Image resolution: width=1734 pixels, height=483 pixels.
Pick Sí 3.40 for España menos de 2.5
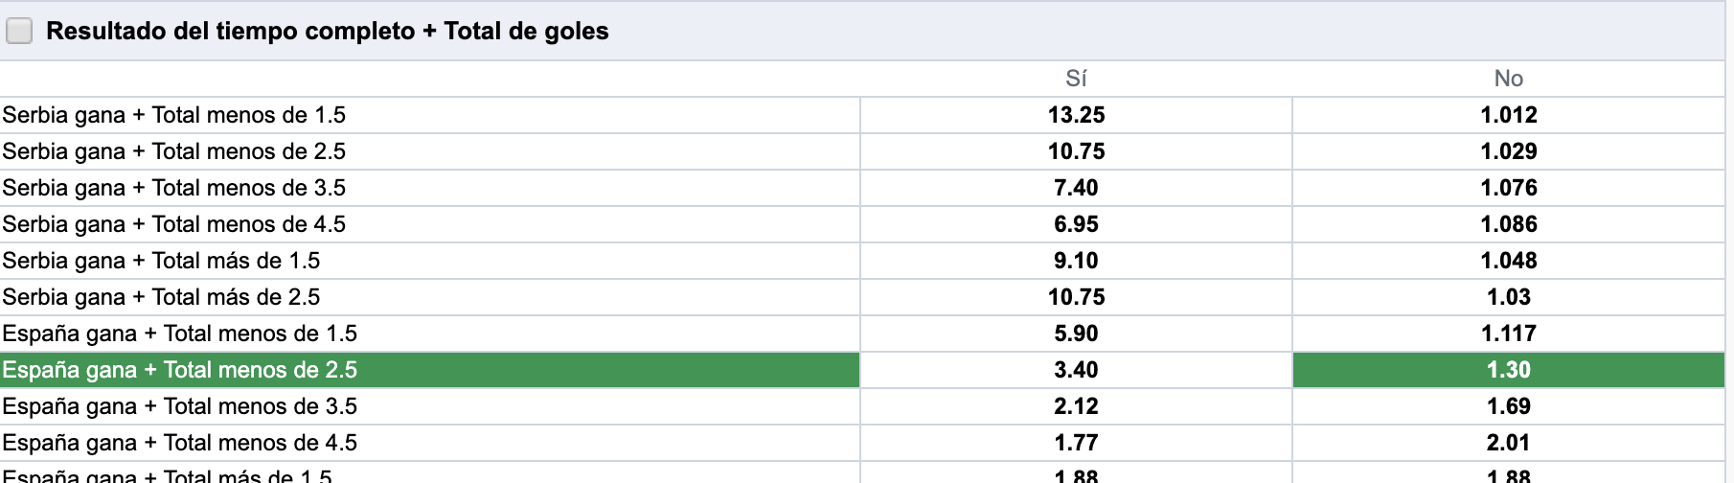point(1076,370)
